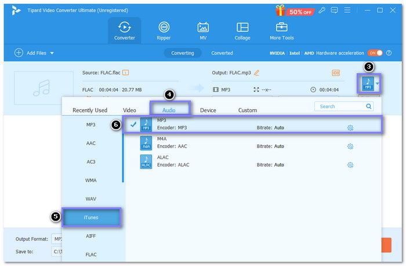Switch to Device format tab

click(208, 110)
